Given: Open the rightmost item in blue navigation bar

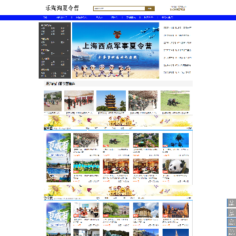Looking at the screenshot, I should [x=167, y=18].
